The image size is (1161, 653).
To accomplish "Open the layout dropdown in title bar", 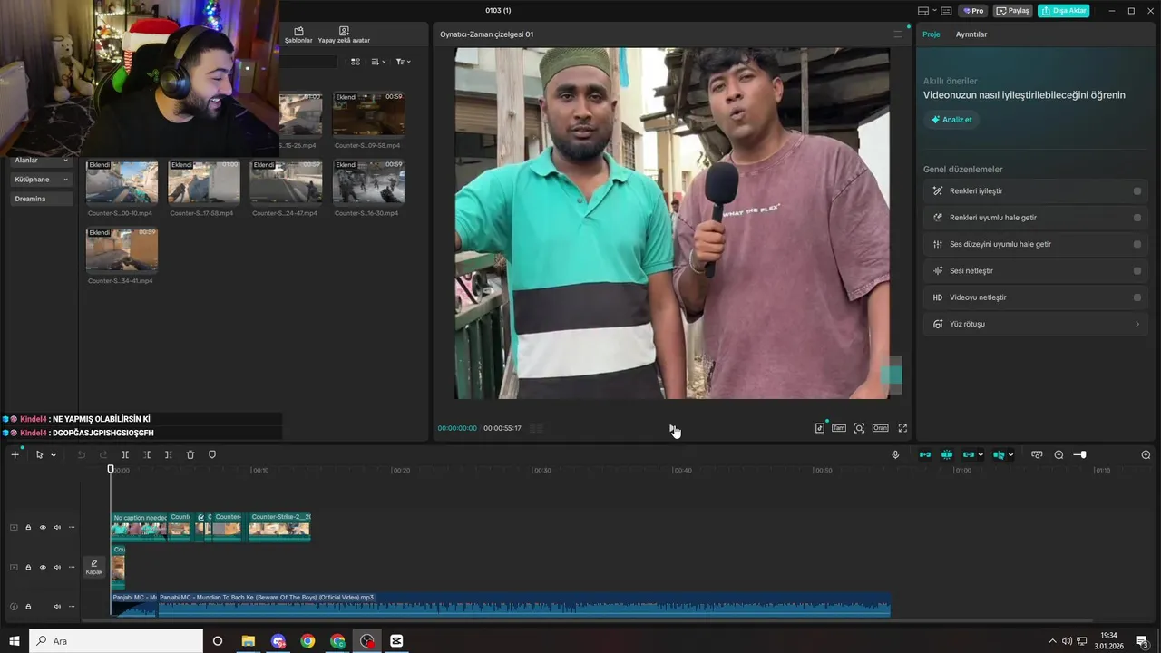I will pos(927,11).
